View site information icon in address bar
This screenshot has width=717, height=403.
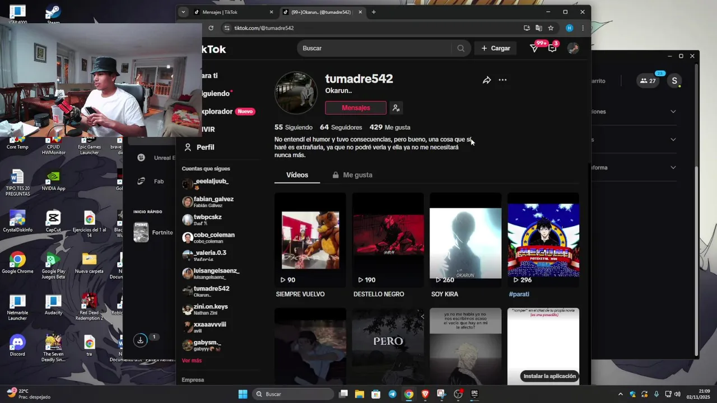coord(227,28)
